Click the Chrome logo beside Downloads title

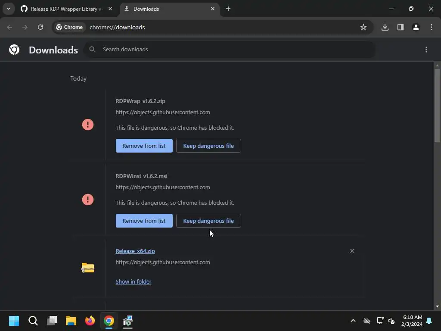pyautogui.click(x=14, y=50)
